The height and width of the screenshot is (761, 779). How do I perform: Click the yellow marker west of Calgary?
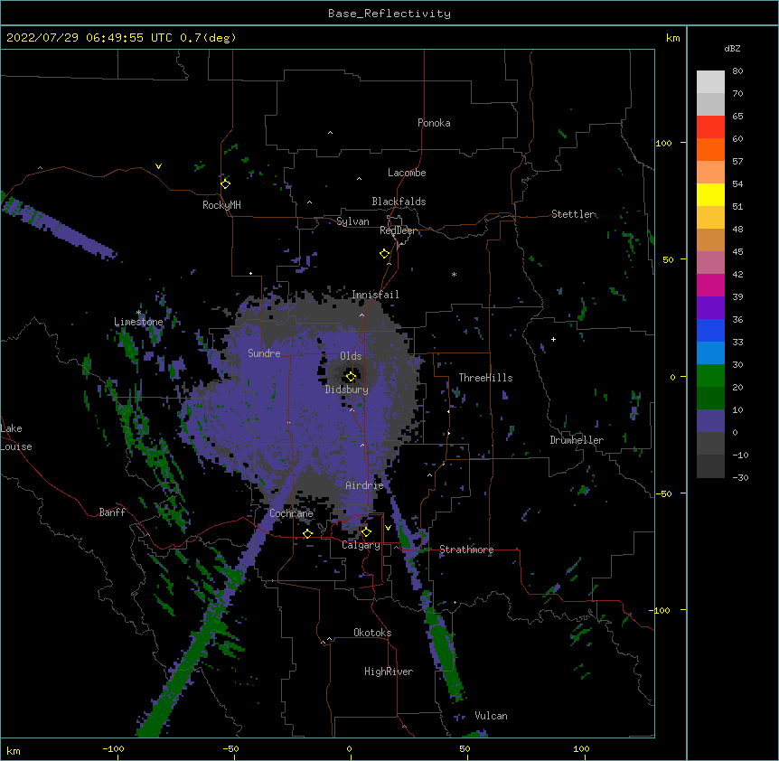tap(307, 534)
